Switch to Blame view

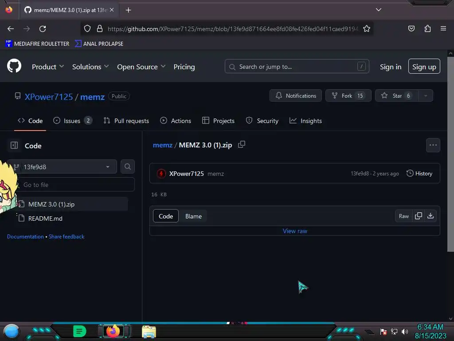(193, 216)
